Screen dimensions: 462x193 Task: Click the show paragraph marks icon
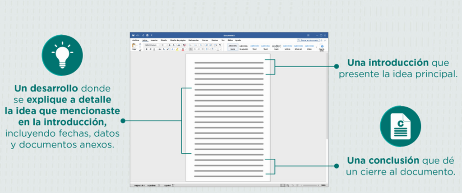click(x=220, y=45)
